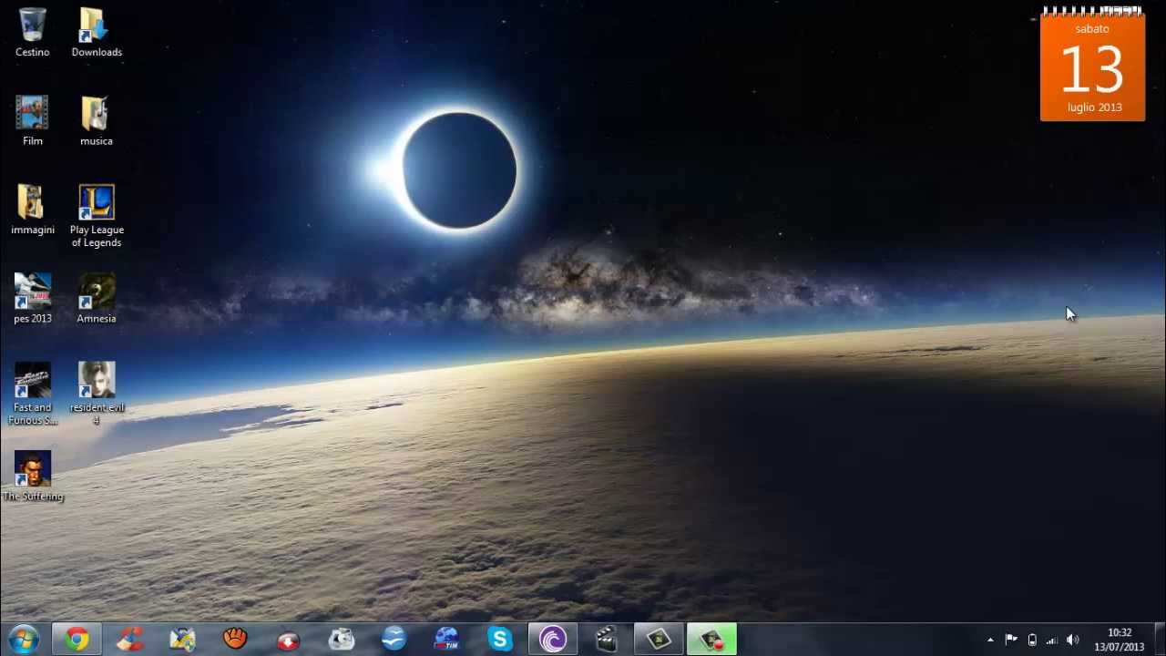This screenshot has width=1166, height=656.
Task: Launch Play League of Legends shortcut
Action: [x=97, y=216]
